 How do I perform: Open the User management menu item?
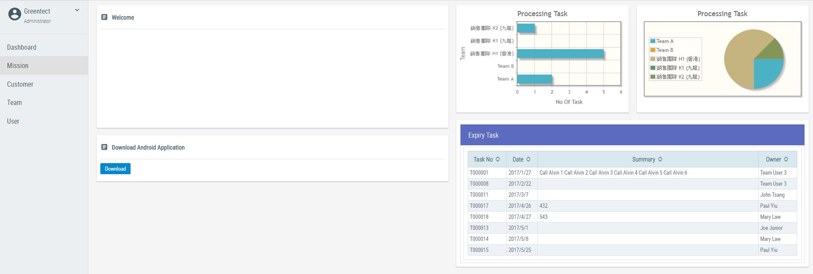(x=13, y=121)
